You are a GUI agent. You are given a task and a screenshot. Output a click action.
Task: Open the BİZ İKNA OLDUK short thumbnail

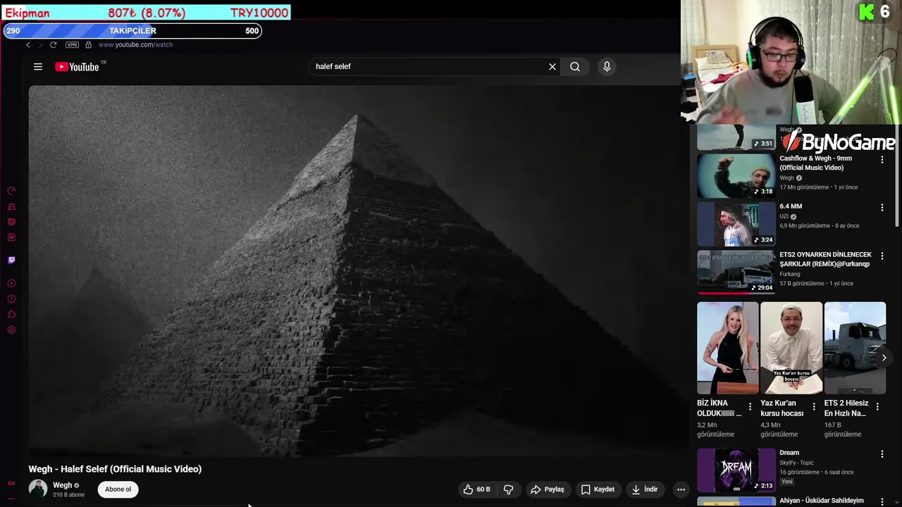pos(728,348)
